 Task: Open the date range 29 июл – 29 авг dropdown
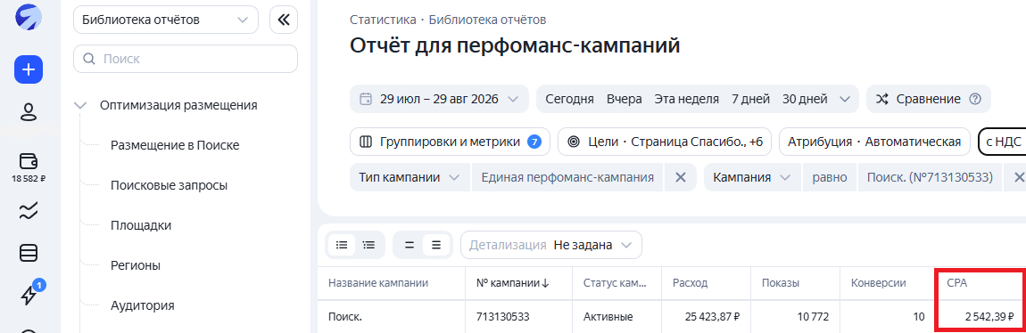point(439,99)
